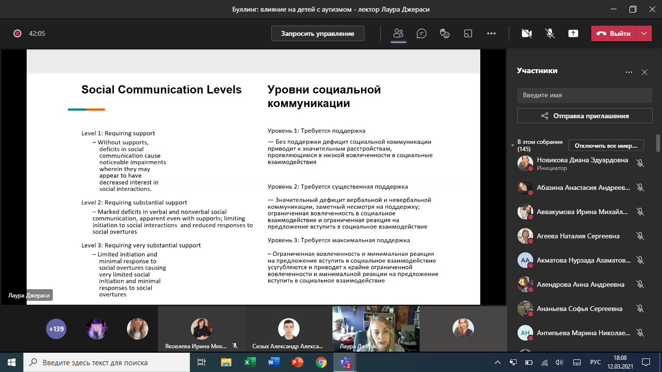Close the Участники panel

point(645,72)
